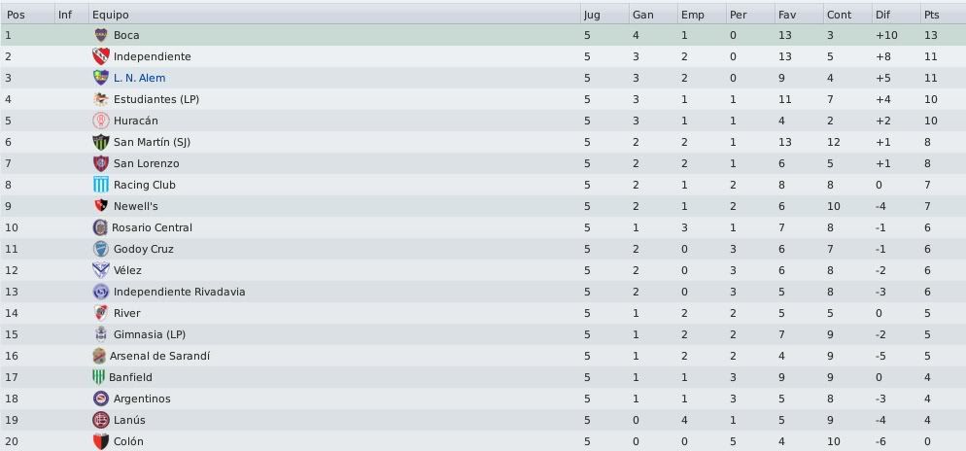Select the Rosario Central team name
The image size is (966, 451).
[152, 228]
